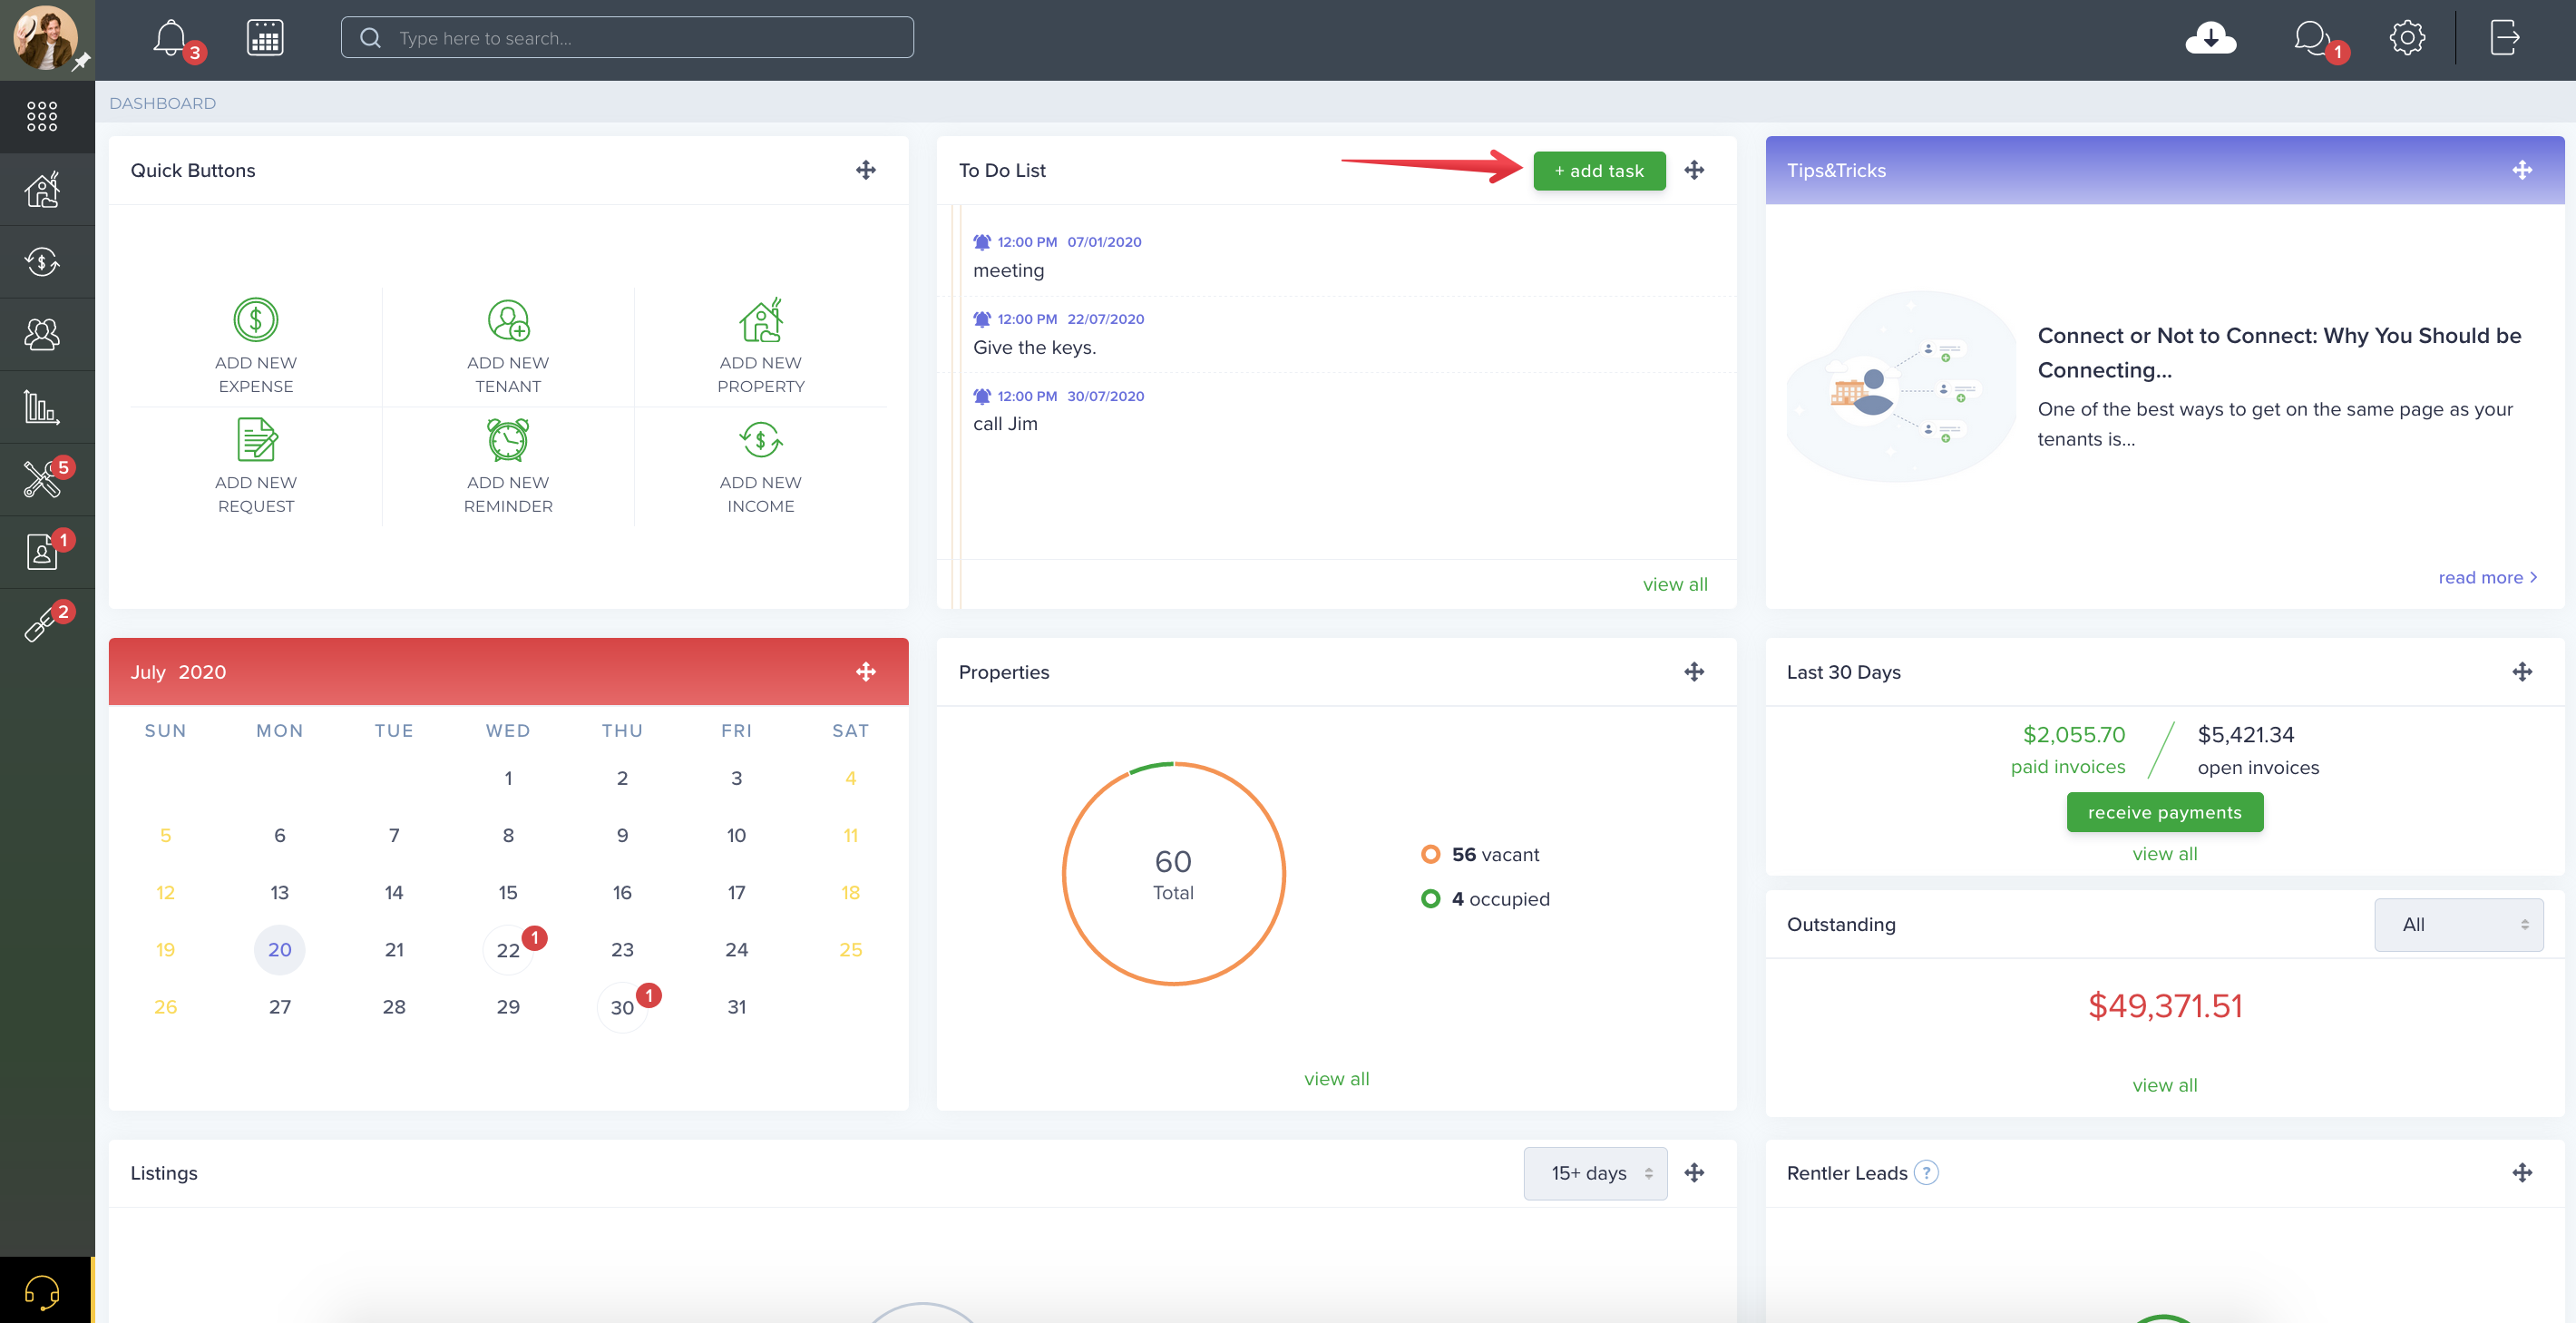Click the $5,421.34 open invoices amount
Image resolution: width=2576 pixels, height=1323 pixels.
click(x=2245, y=735)
